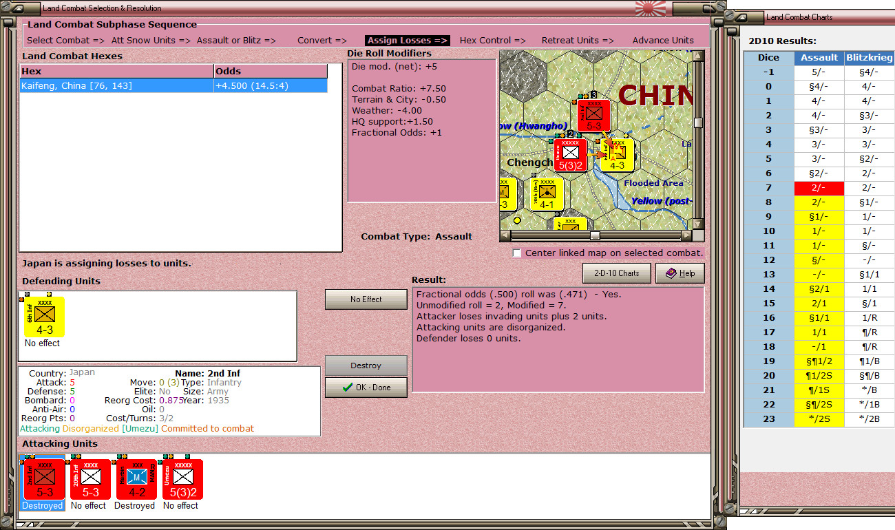Click the Blitzkrieg column header in charts
This screenshot has height=530, width=895.
pos(869,58)
